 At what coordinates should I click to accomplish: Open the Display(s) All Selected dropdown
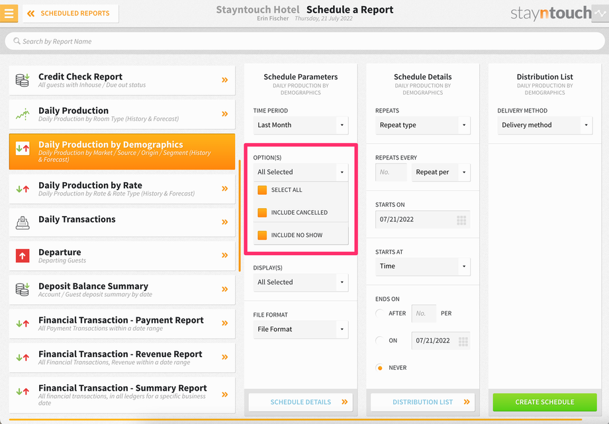(x=301, y=282)
